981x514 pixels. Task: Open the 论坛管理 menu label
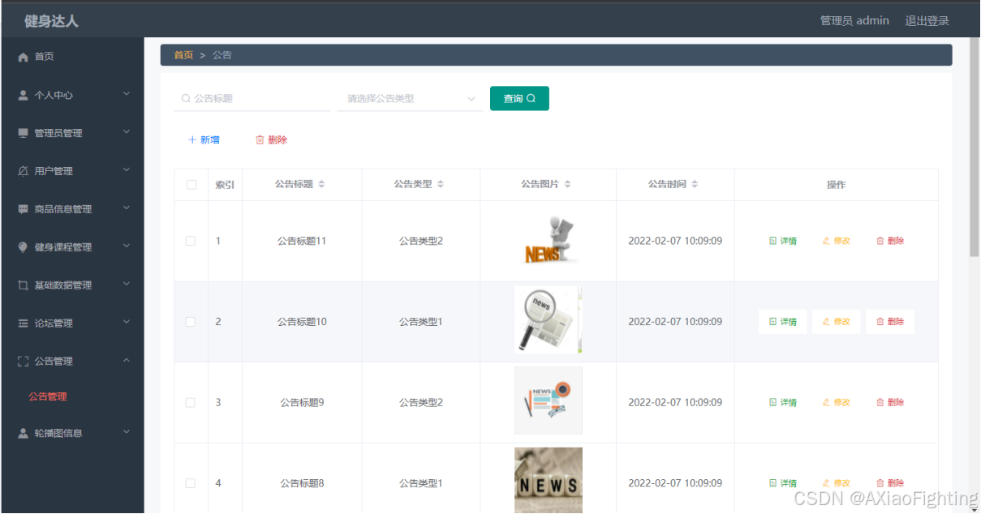coord(54,323)
